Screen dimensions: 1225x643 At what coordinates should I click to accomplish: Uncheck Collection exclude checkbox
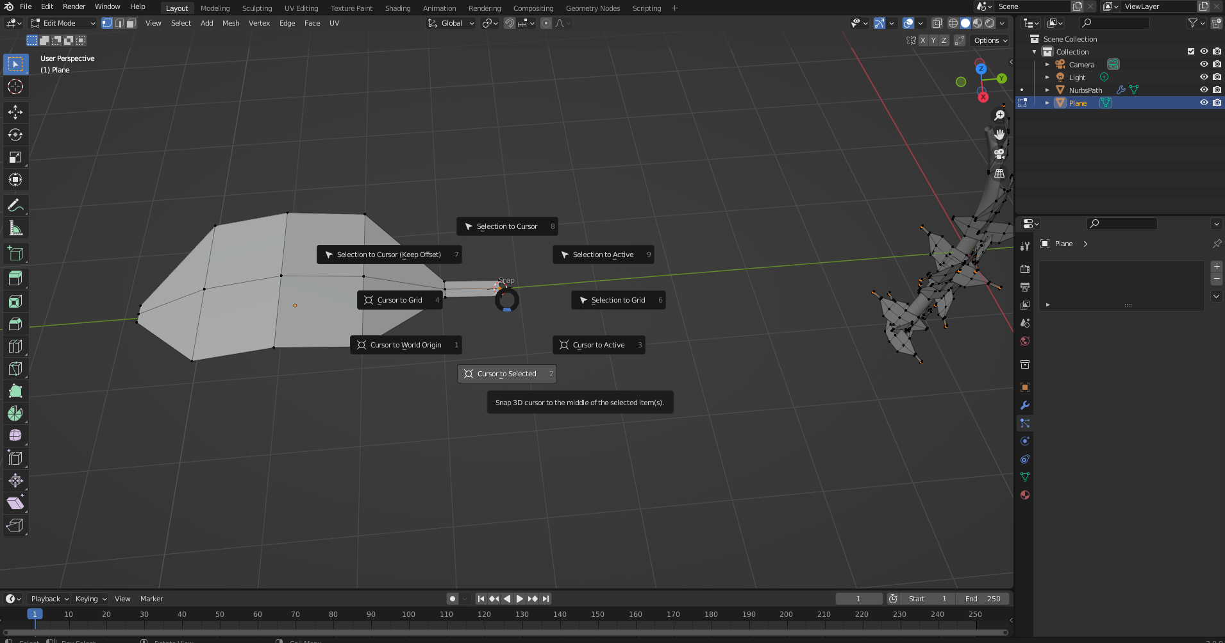coord(1191,51)
